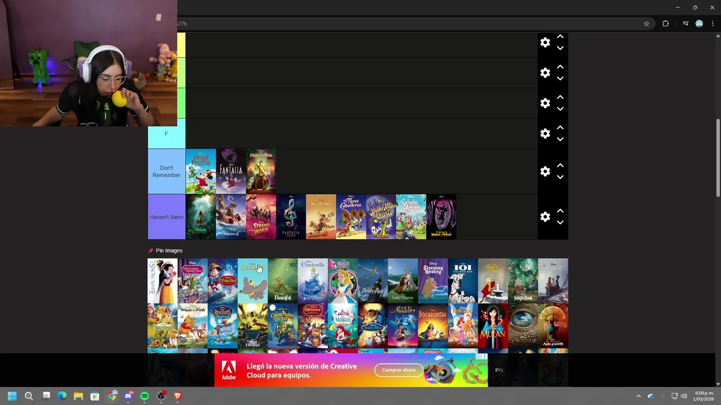Click the Don't Remember tier label

click(166, 172)
